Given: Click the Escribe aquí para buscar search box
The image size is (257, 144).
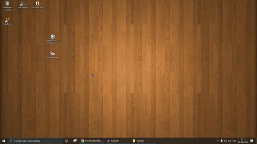Looking at the screenshot, I should point(35,141).
